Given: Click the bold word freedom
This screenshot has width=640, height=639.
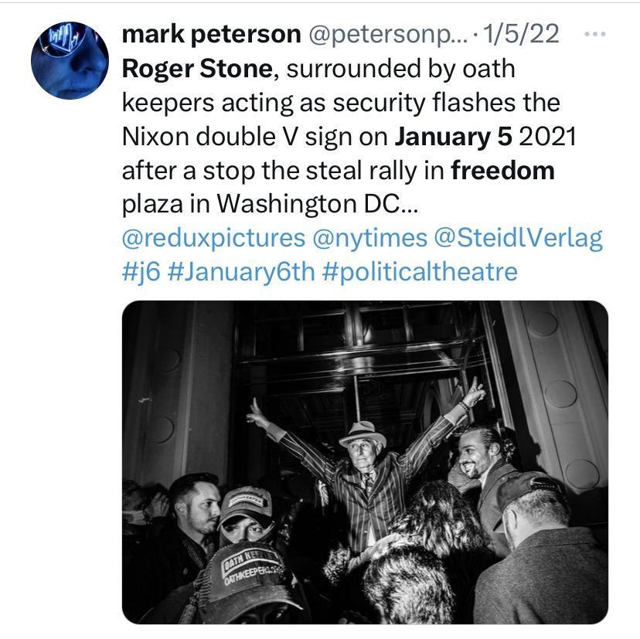Looking at the screenshot, I should (x=503, y=170).
